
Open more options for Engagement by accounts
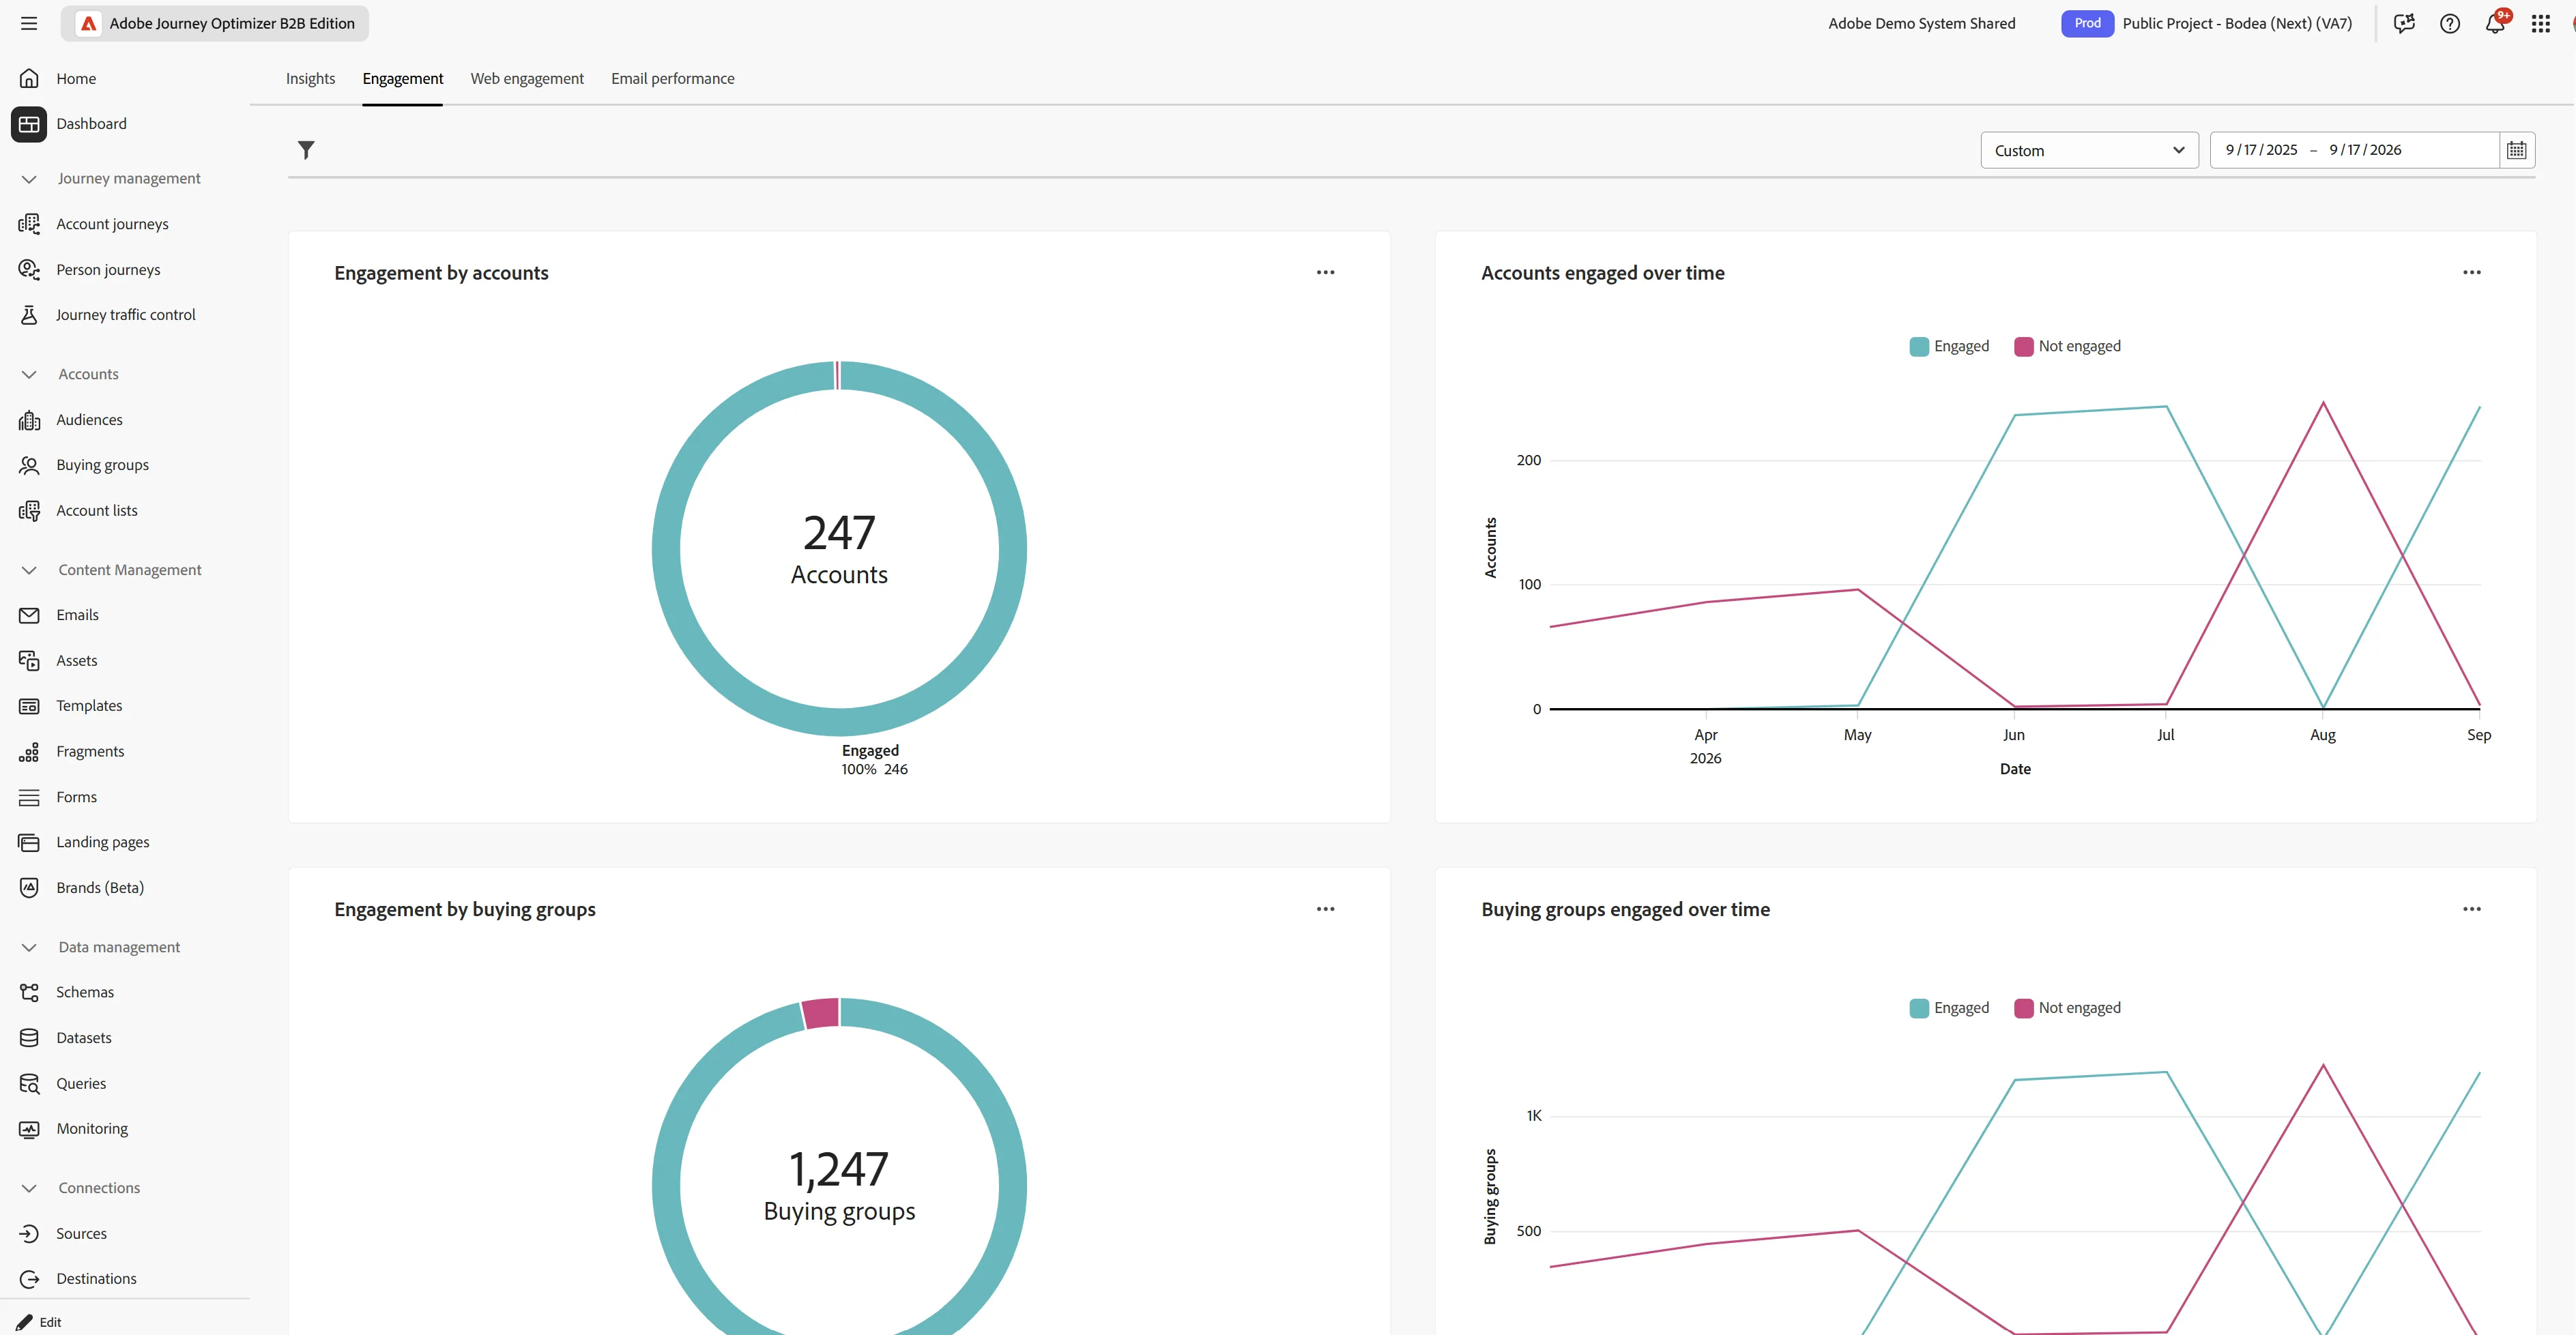(x=1325, y=272)
